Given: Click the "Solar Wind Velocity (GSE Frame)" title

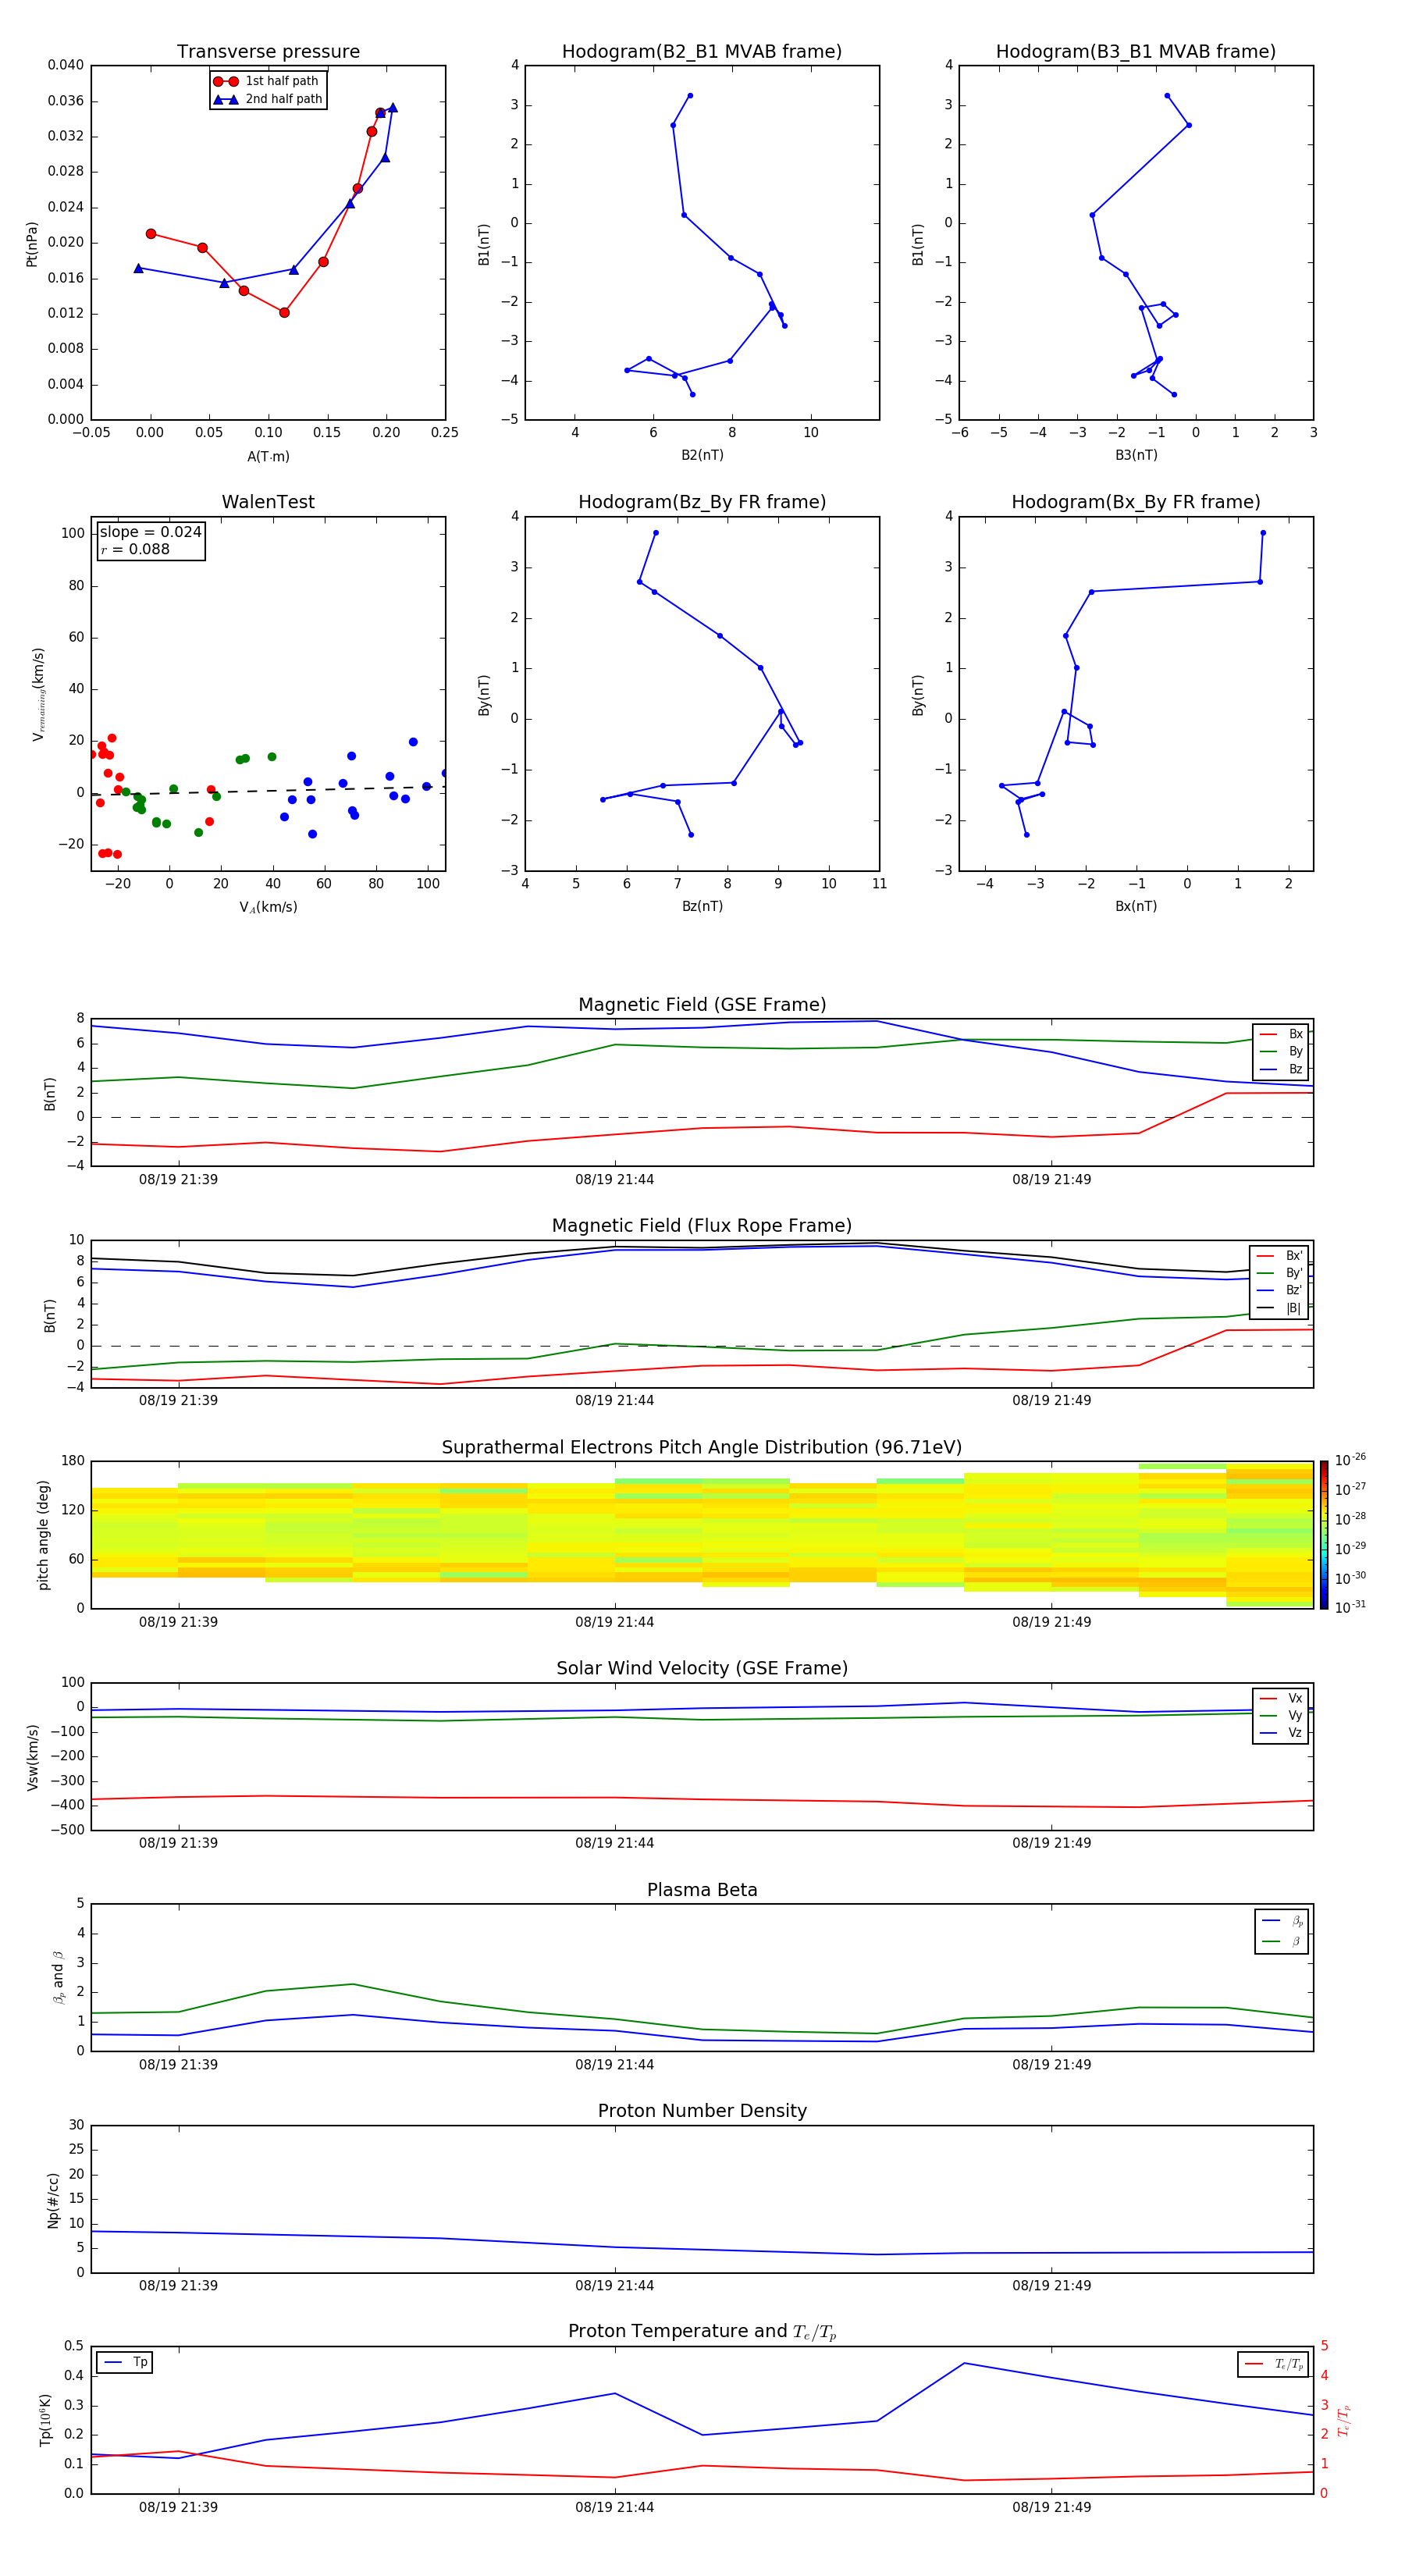Looking at the screenshot, I should 702,1668.
